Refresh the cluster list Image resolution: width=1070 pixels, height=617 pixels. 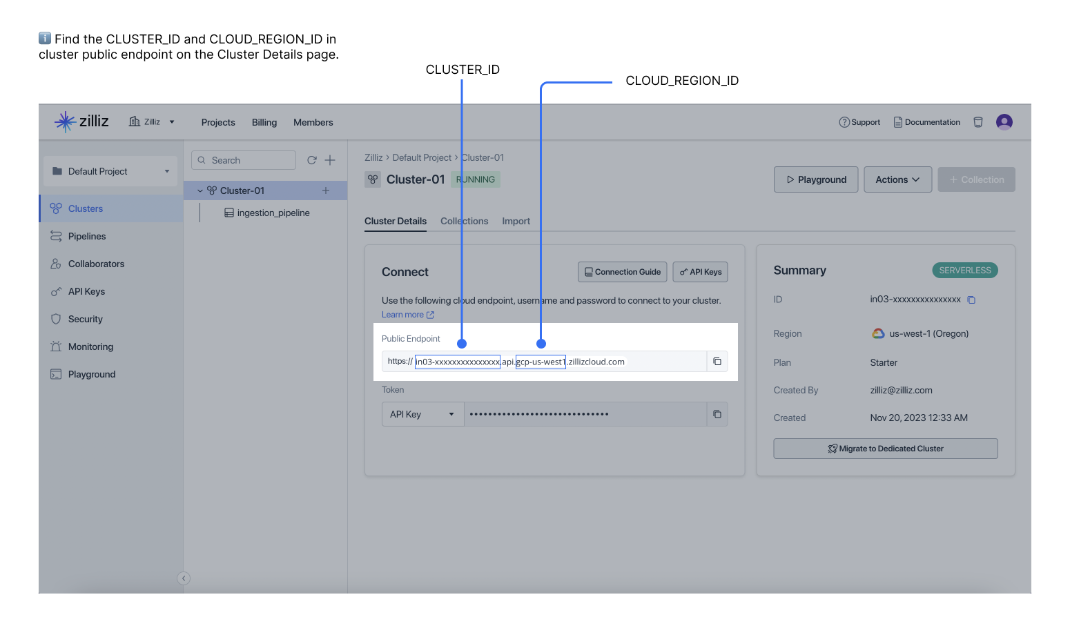pyautogui.click(x=311, y=159)
